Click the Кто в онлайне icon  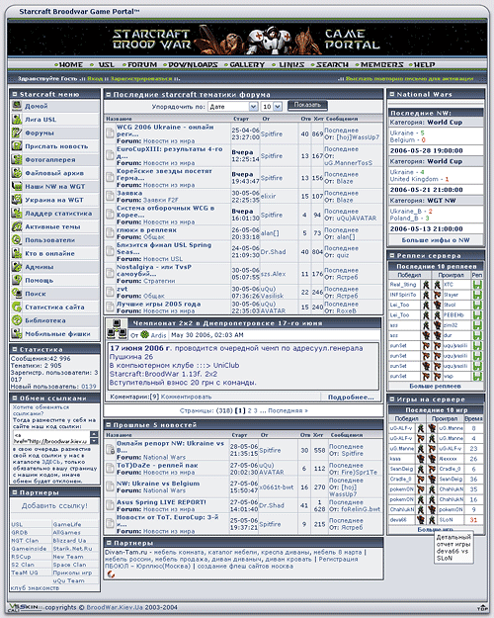click(17, 253)
